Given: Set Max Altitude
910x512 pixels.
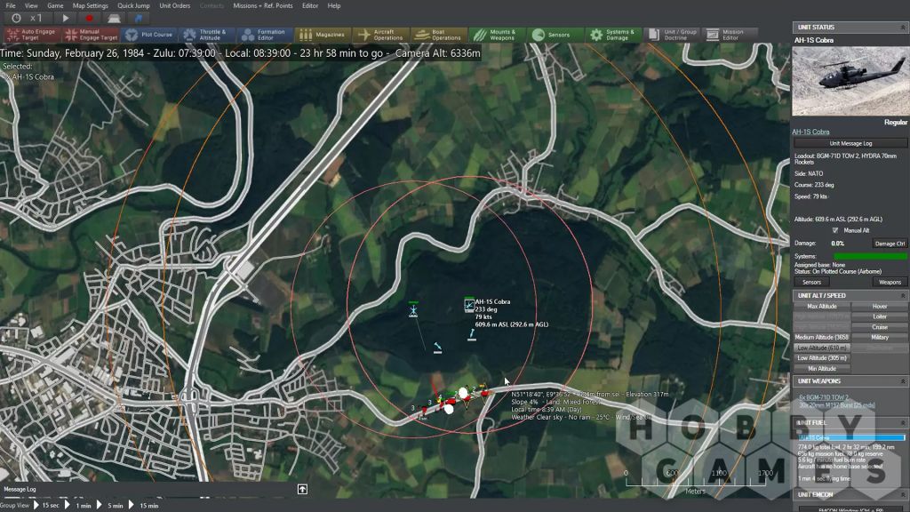Looking at the screenshot, I should point(822,306).
